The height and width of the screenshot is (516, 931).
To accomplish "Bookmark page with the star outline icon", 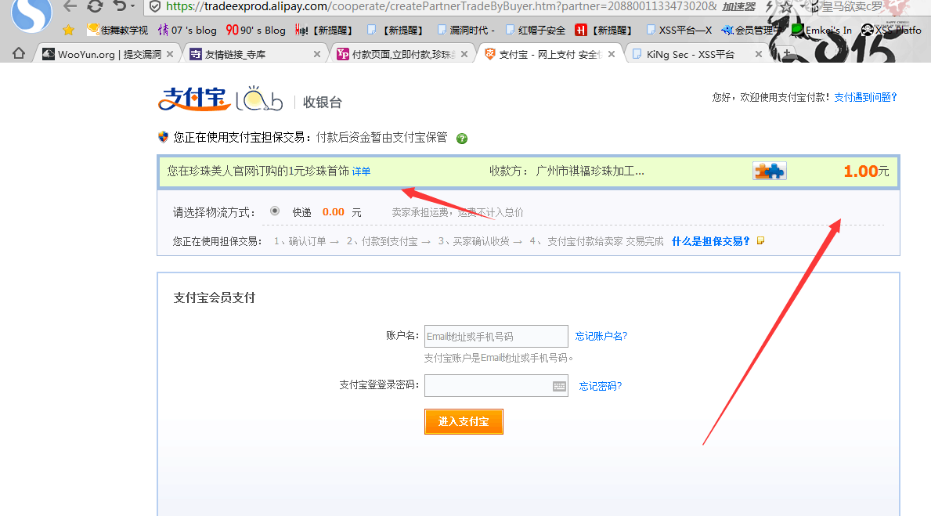I will 786,7.
